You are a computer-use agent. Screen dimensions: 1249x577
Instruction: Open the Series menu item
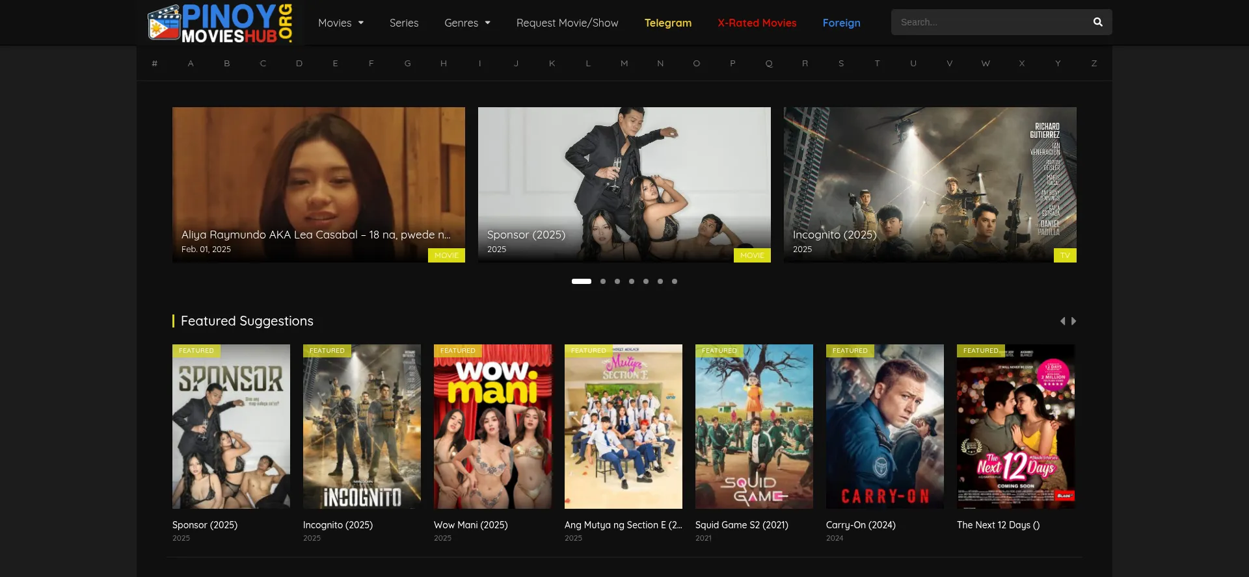pos(403,23)
